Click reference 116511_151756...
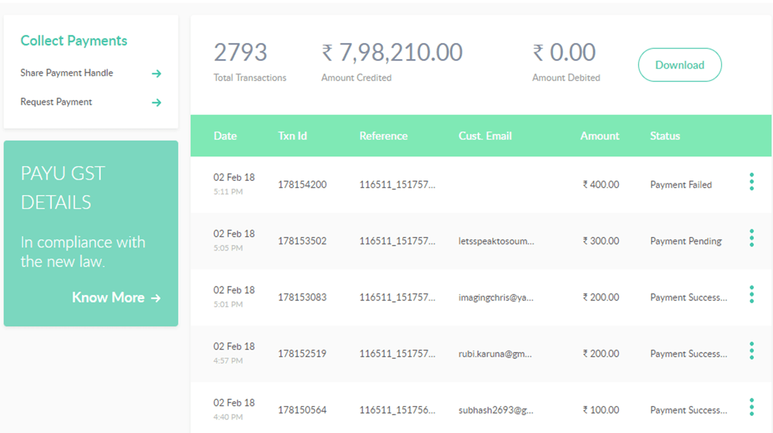The width and height of the screenshot is (773, 433). click(397, 410)
